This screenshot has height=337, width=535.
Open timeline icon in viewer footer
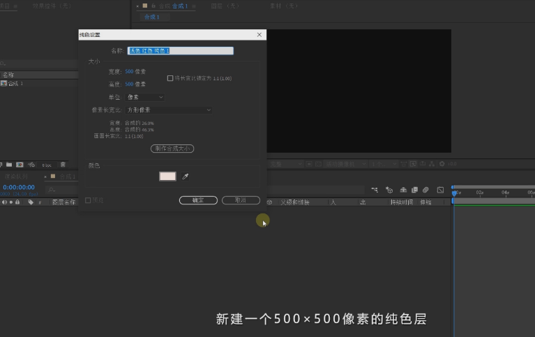[x=423, y=164]
